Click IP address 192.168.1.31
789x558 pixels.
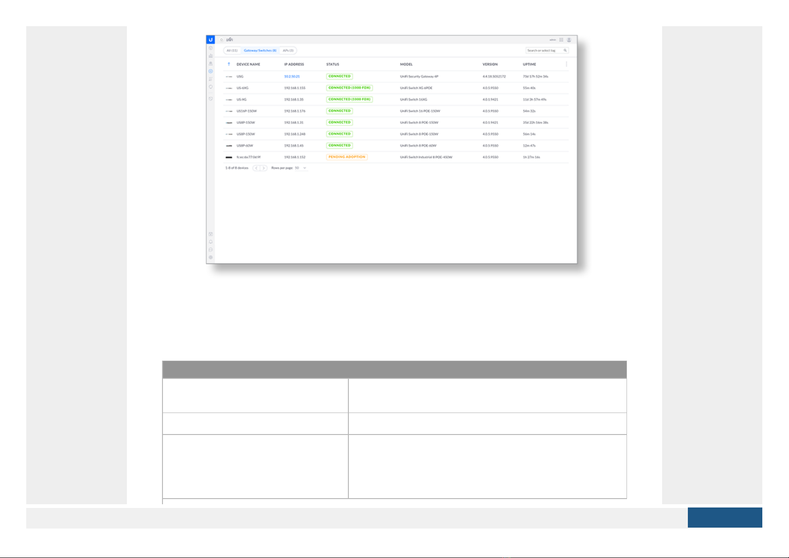click(294, 123)
